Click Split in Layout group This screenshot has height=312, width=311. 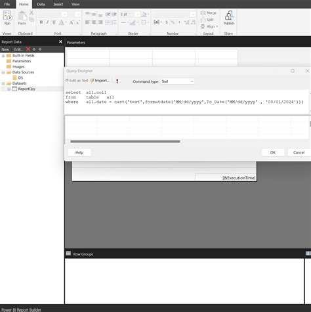pos(207,20)
